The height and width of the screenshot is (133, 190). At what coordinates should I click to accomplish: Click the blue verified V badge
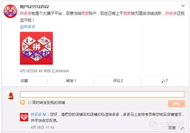44,115
